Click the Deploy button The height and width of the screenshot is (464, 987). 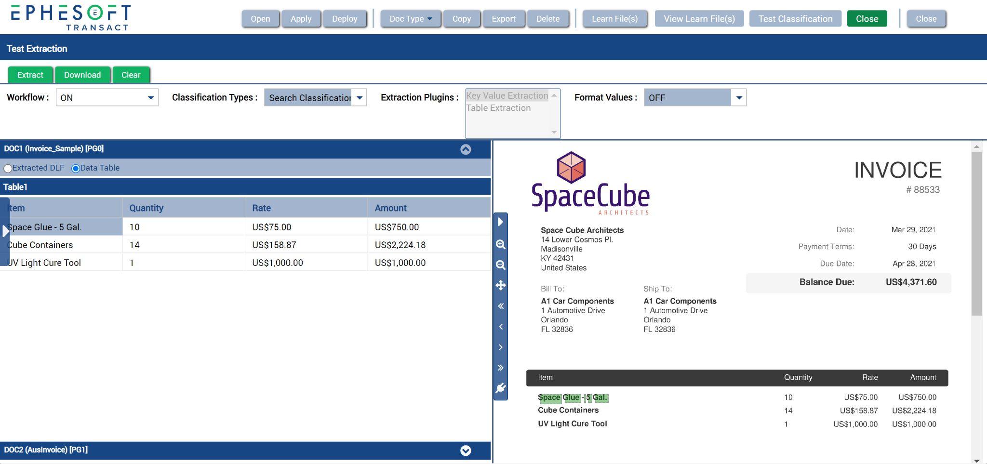[345, 19]
